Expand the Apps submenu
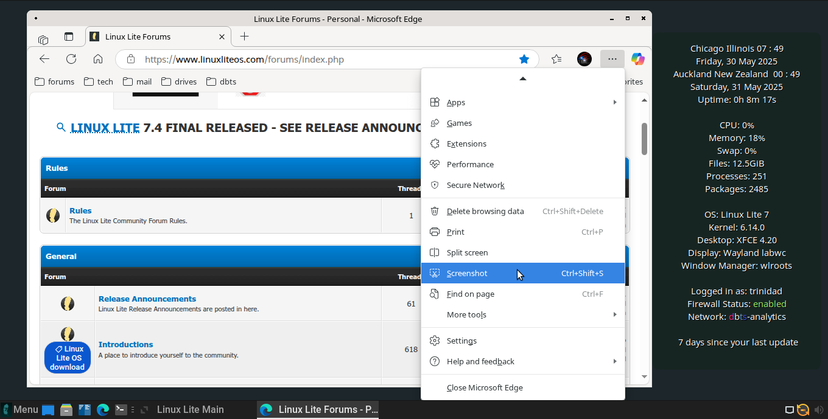The image size is (828, 419). coord(523,102)
